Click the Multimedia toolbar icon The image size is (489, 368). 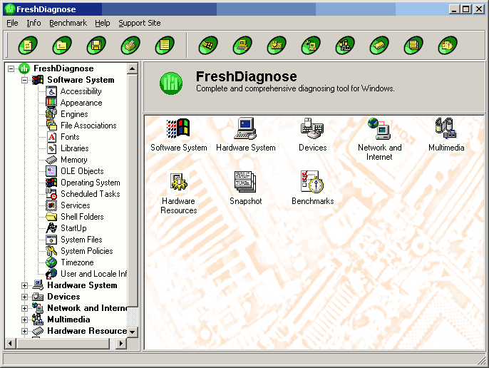[345, 45]
